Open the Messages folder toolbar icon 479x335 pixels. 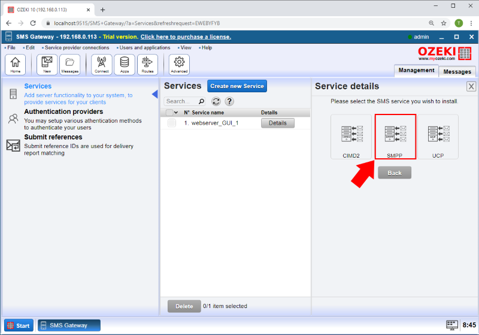tap(69, 65)
